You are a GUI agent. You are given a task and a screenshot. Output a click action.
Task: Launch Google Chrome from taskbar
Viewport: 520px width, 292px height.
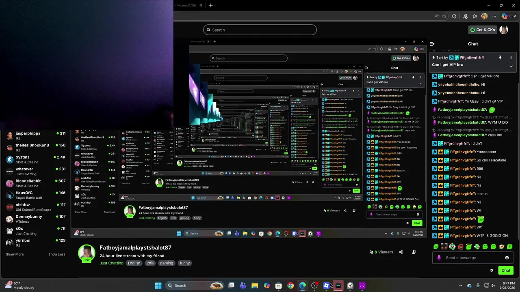click(x=290, y=286)
